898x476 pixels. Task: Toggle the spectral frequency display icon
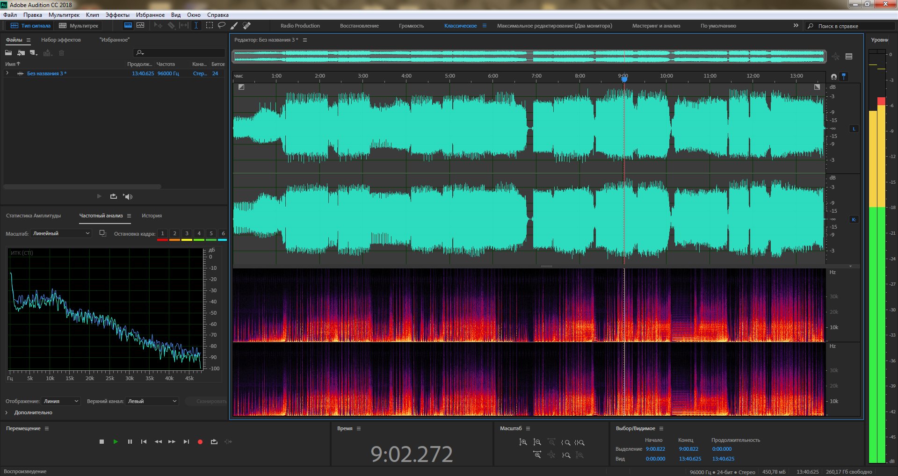click(x=128, y=26)
